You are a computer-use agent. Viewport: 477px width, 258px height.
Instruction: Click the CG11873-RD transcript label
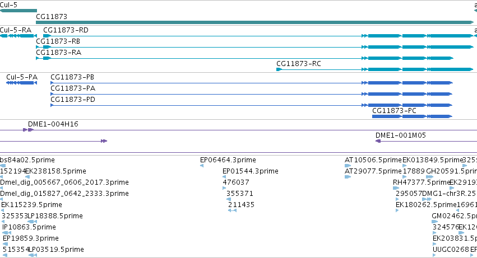pos(66,30)
